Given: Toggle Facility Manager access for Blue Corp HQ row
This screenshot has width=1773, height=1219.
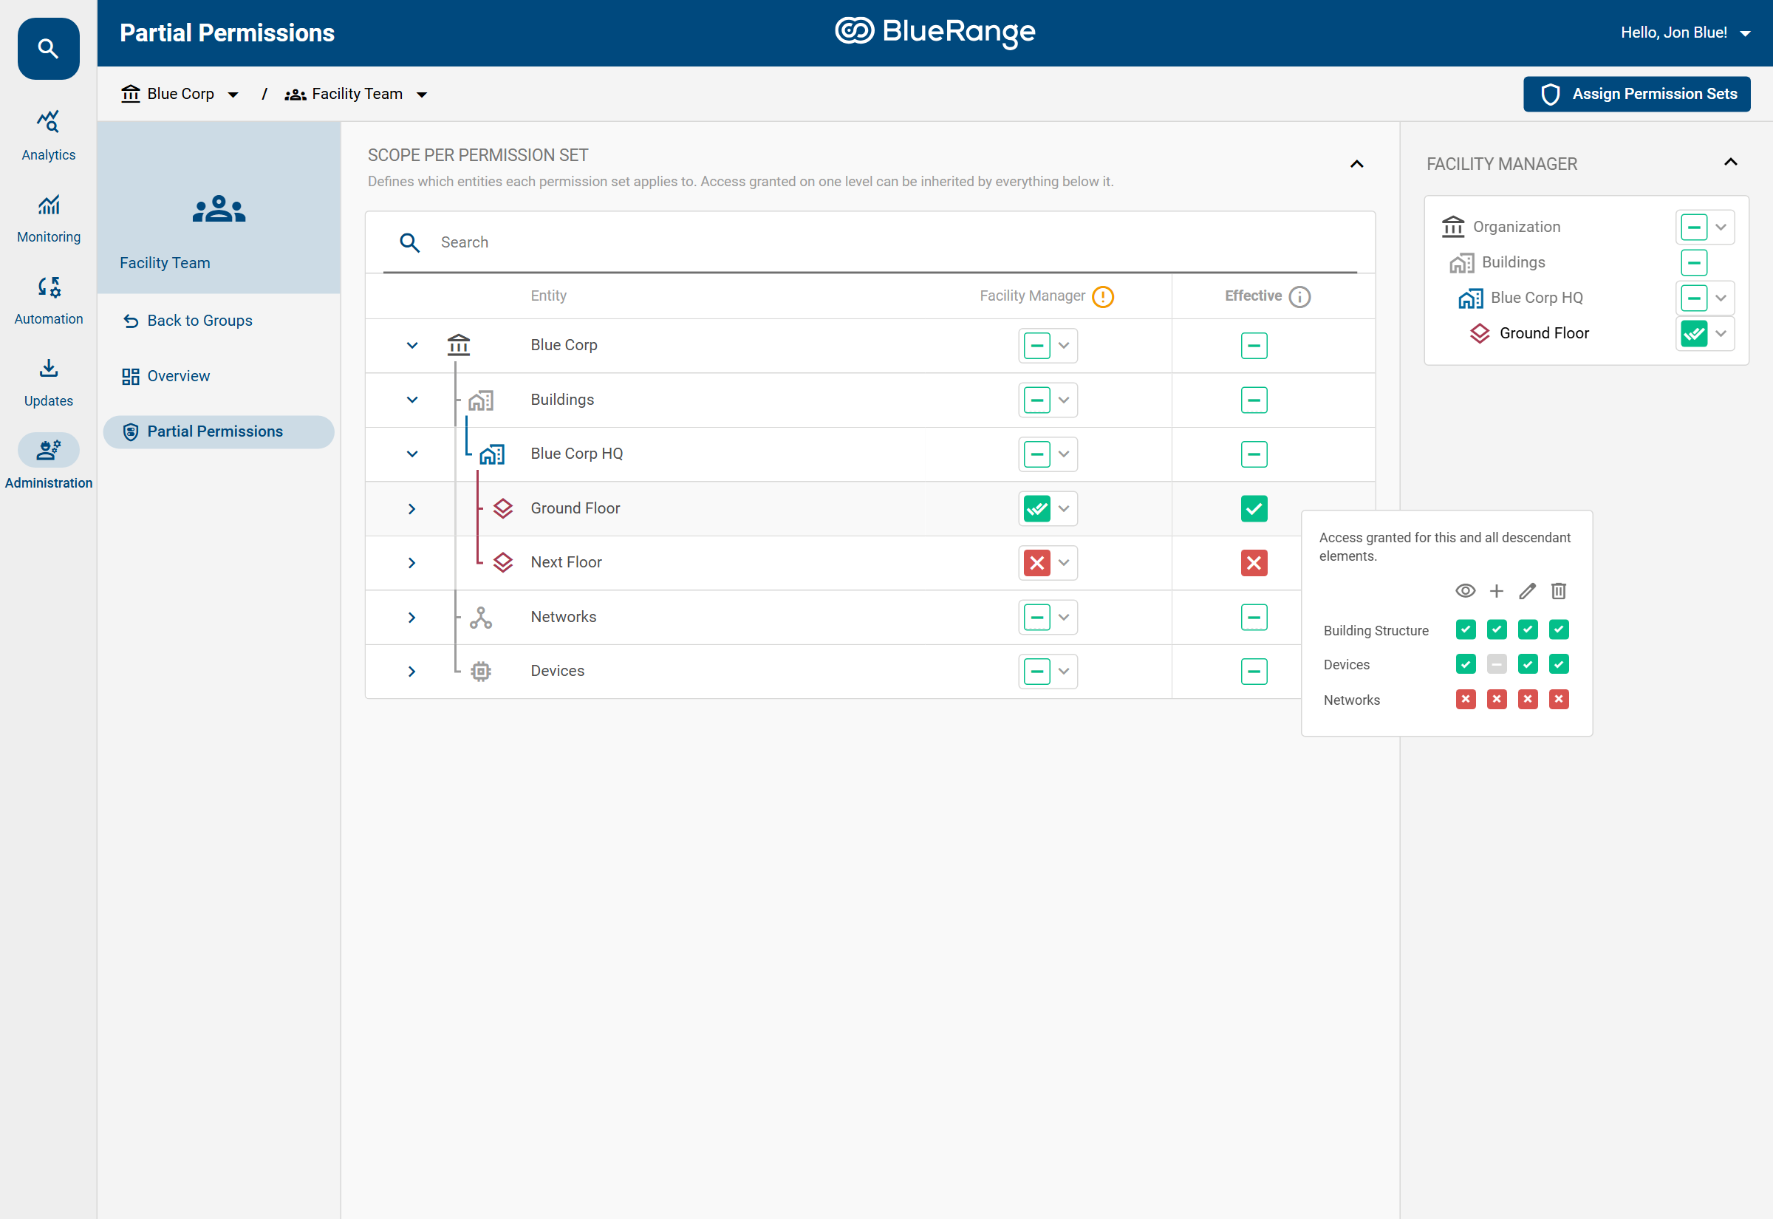Looking at the screenshot, I should click(x=1036, y=454).
